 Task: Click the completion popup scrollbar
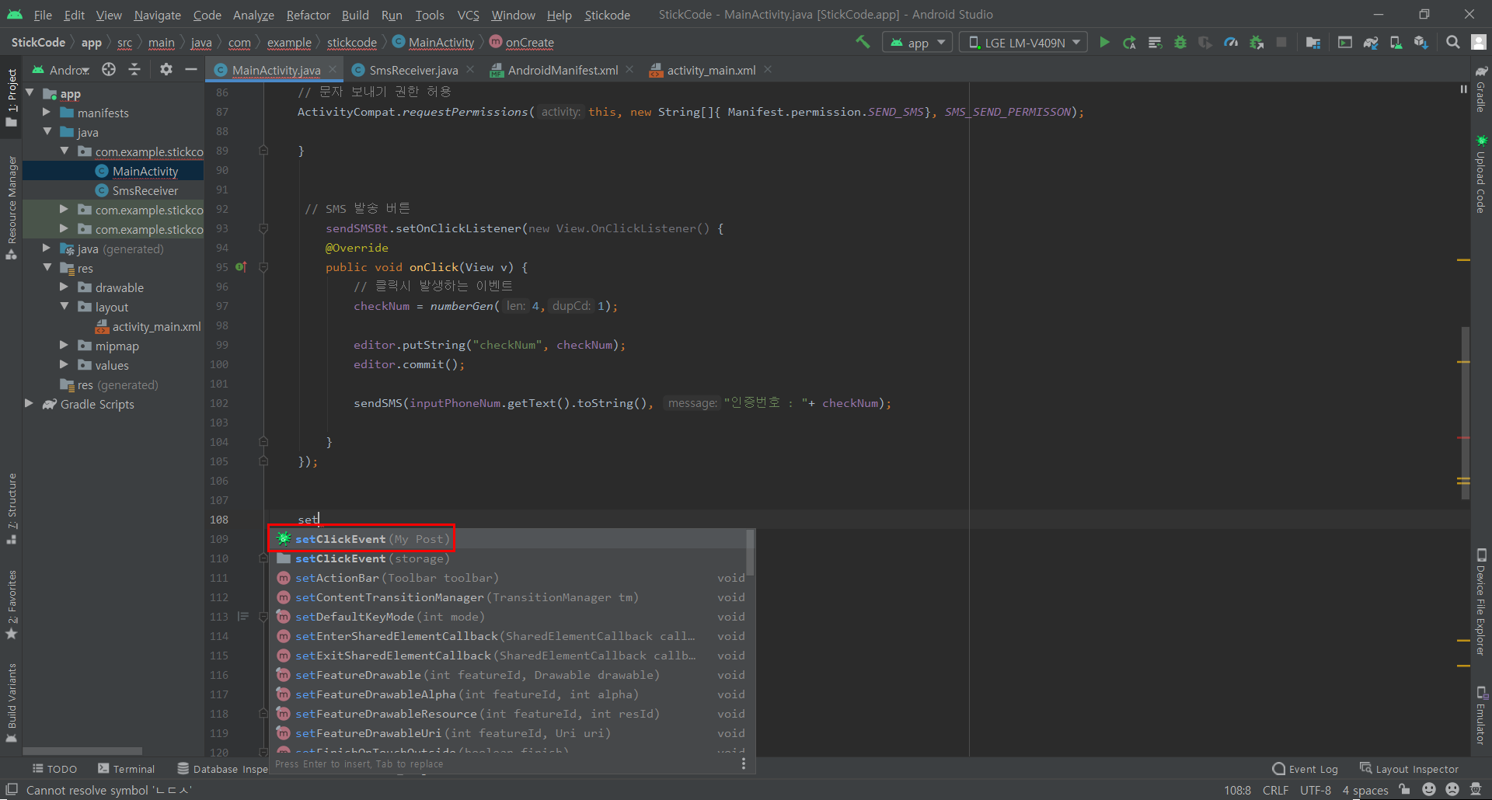coord(750,553)
